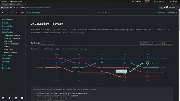180x101 pixels.
Task: Go to Front-end Frameworks next link
Action: [x=167, y=12]
